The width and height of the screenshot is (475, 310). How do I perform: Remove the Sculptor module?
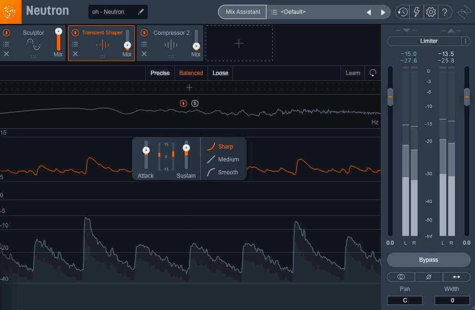coord(6,54)
